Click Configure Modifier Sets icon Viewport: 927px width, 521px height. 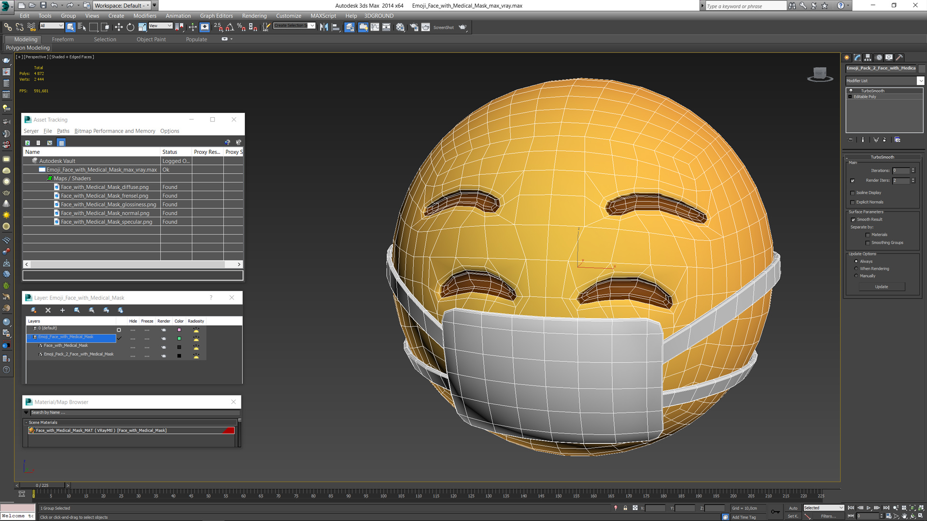[897, 140]
